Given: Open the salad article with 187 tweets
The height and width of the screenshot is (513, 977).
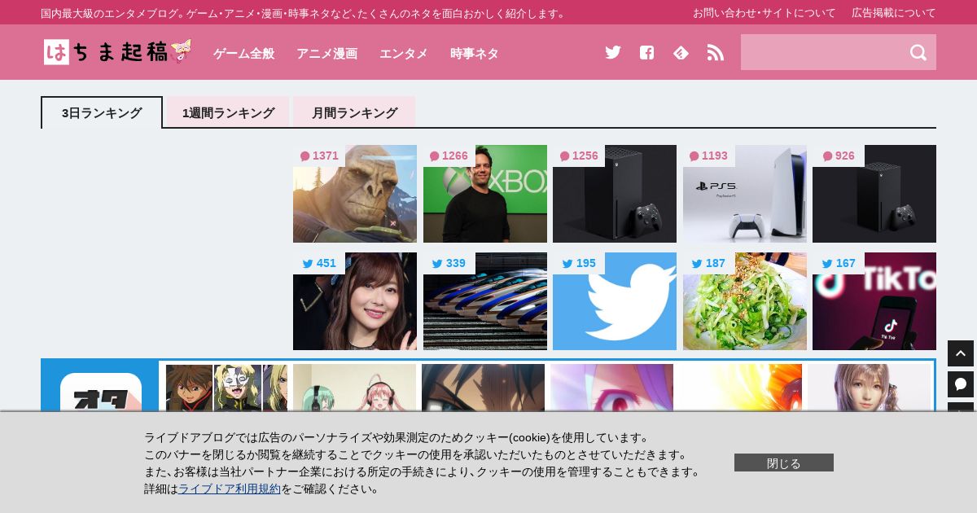Looking at the screenshot, I should click(745, 301).
